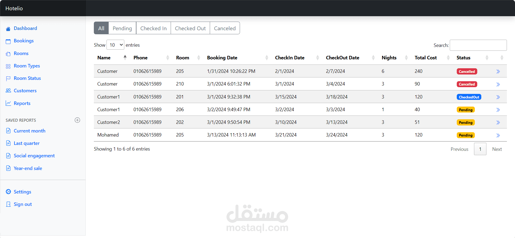Focus the Search input field
Viewport: 515px width, 238px height.
click(478, 45)
